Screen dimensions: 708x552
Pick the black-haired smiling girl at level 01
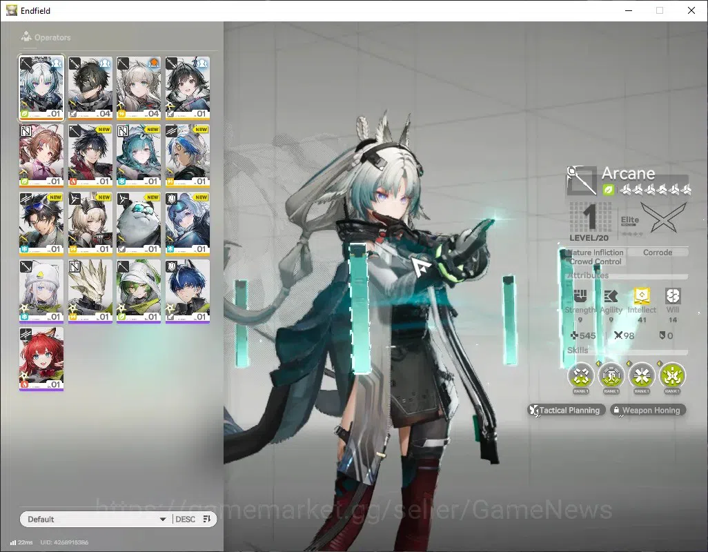pyautogui.click(x=188, y=88)
